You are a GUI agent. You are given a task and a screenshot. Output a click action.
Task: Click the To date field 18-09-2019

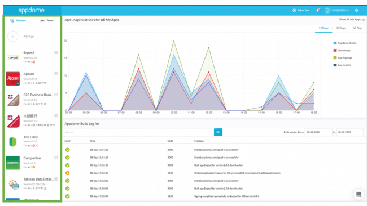(x=349, y=132)
